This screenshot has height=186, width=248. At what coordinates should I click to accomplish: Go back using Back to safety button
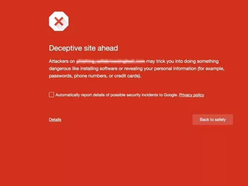[x=213, y=120]
